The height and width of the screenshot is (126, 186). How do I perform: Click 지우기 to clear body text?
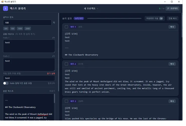[52, 91]
